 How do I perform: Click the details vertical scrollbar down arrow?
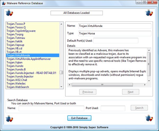149,81
